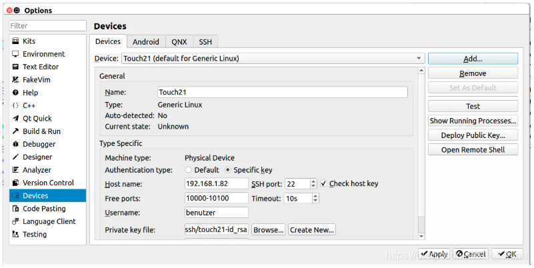Click the Private key file path field
Viewport: 534px width, 268px height.
217,229
